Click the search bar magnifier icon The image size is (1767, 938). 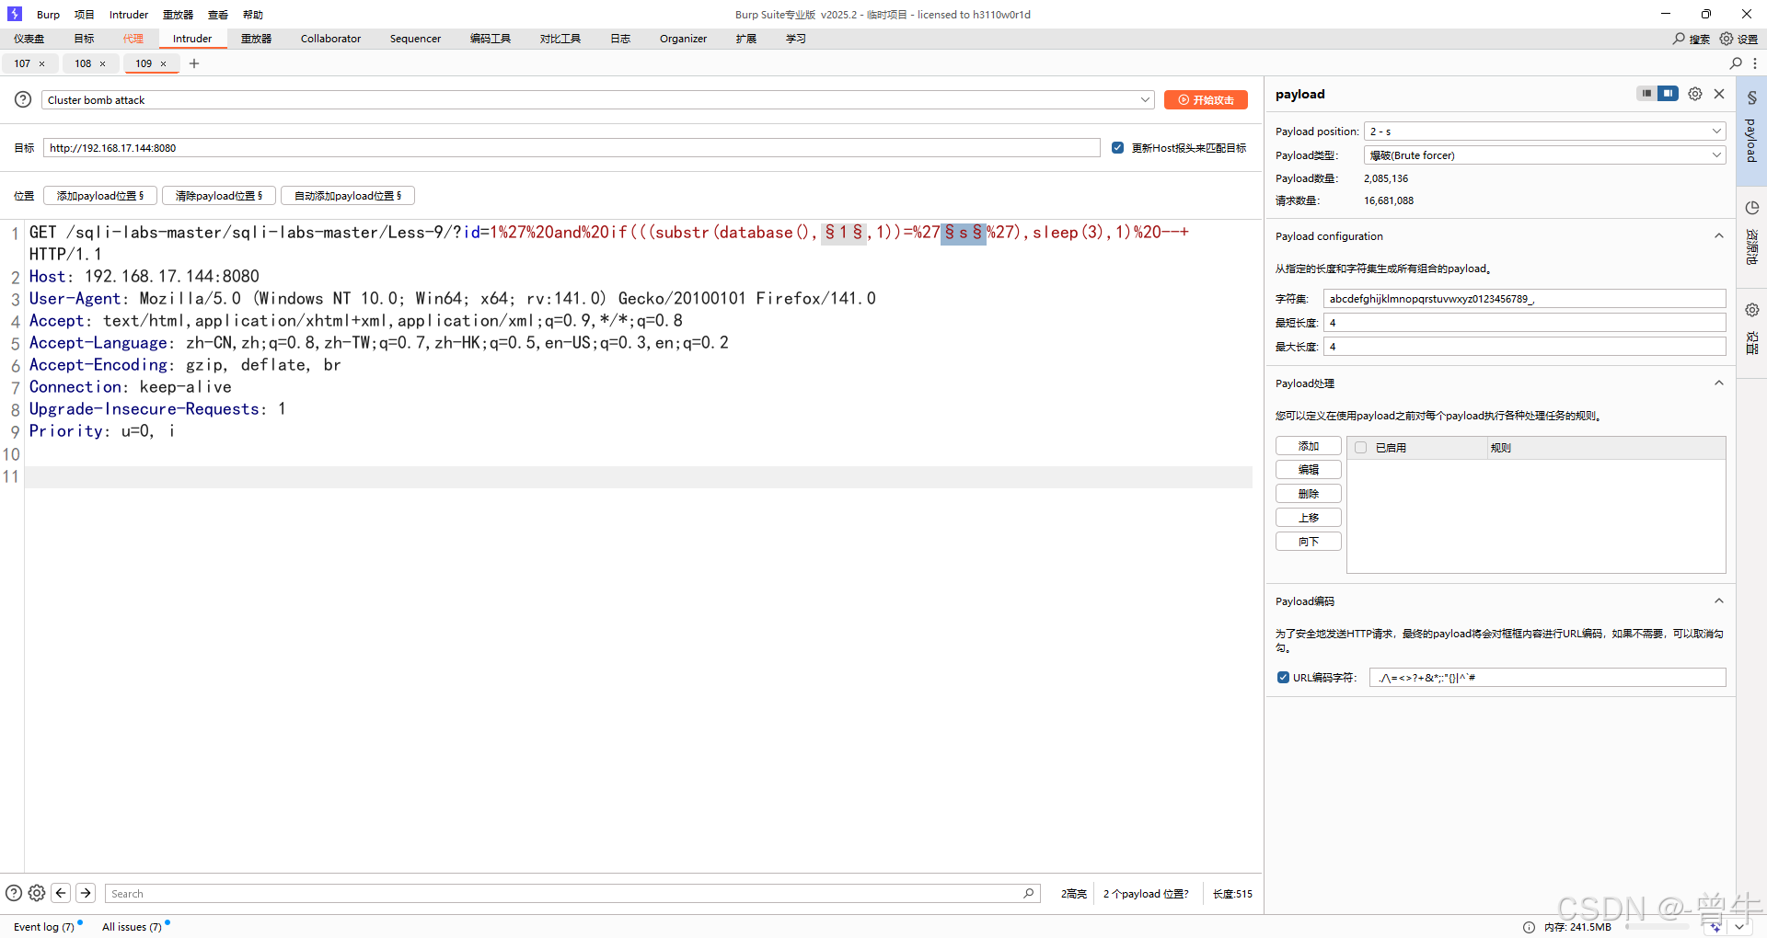pos(1029,893)
